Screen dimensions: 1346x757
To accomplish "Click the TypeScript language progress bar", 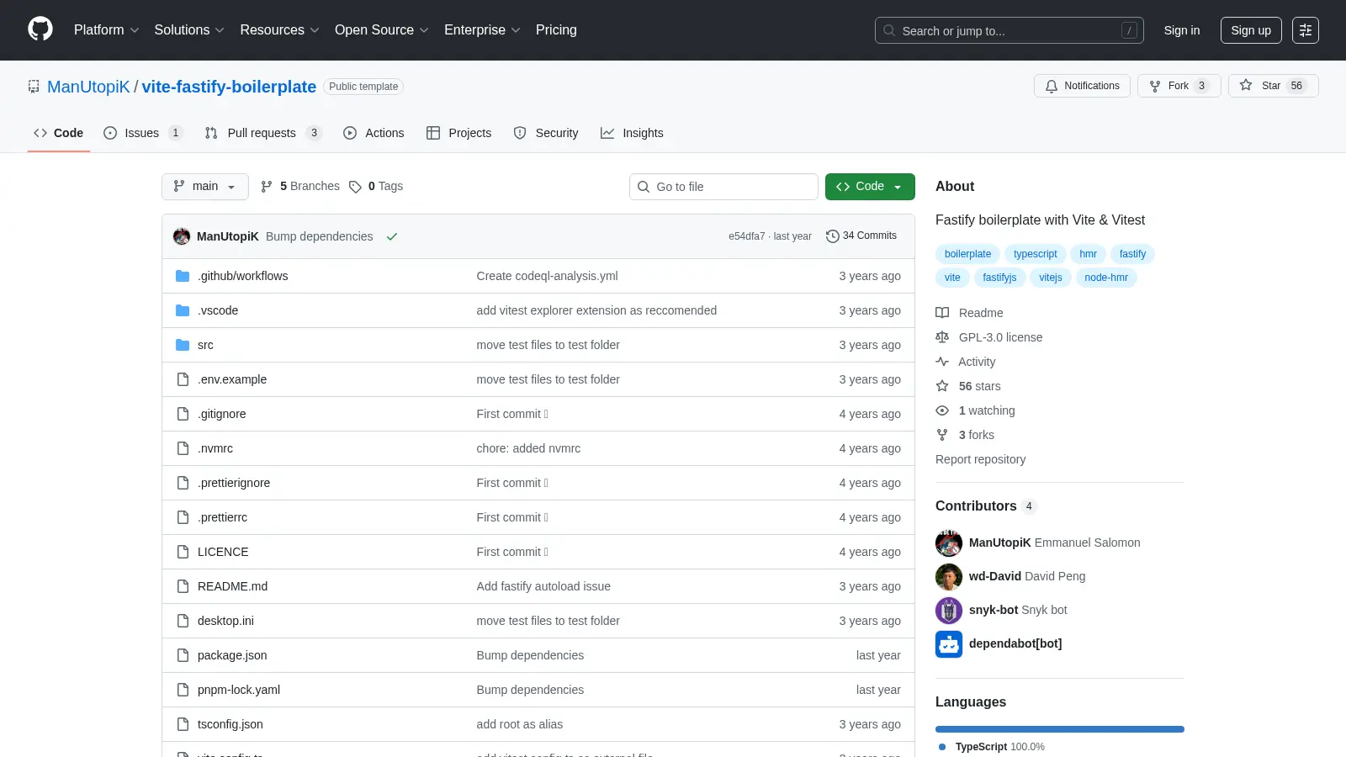I will 1060,729.
